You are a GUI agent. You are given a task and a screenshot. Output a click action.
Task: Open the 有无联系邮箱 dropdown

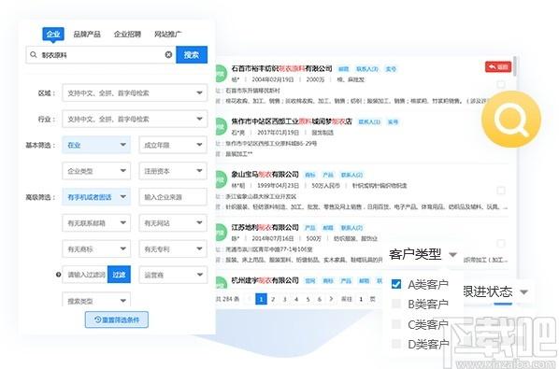pyautogui.click(x=96, y=223)
